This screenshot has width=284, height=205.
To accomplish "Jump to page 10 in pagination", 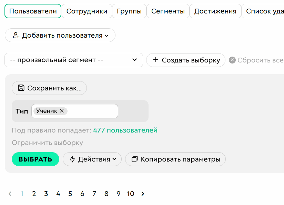I will click(x=130, y=194).
